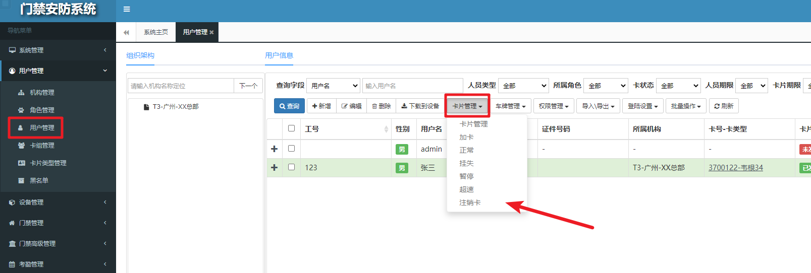Open the 批量操作 dropdown button
This screenshot has height=273, width=811.
pyautogui.click(x=686, y=106)
